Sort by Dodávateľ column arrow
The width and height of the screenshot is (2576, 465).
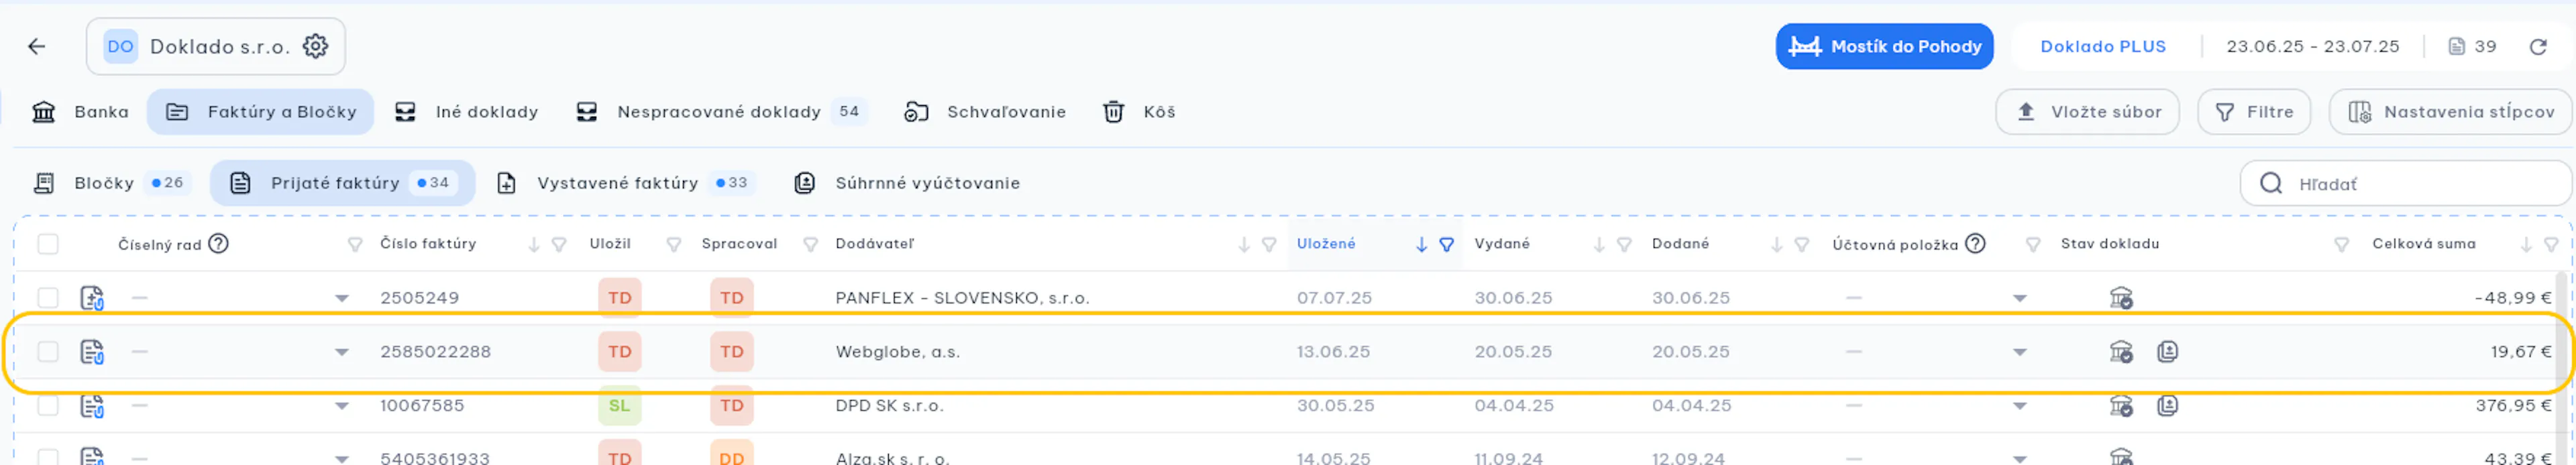point(1243,245)
